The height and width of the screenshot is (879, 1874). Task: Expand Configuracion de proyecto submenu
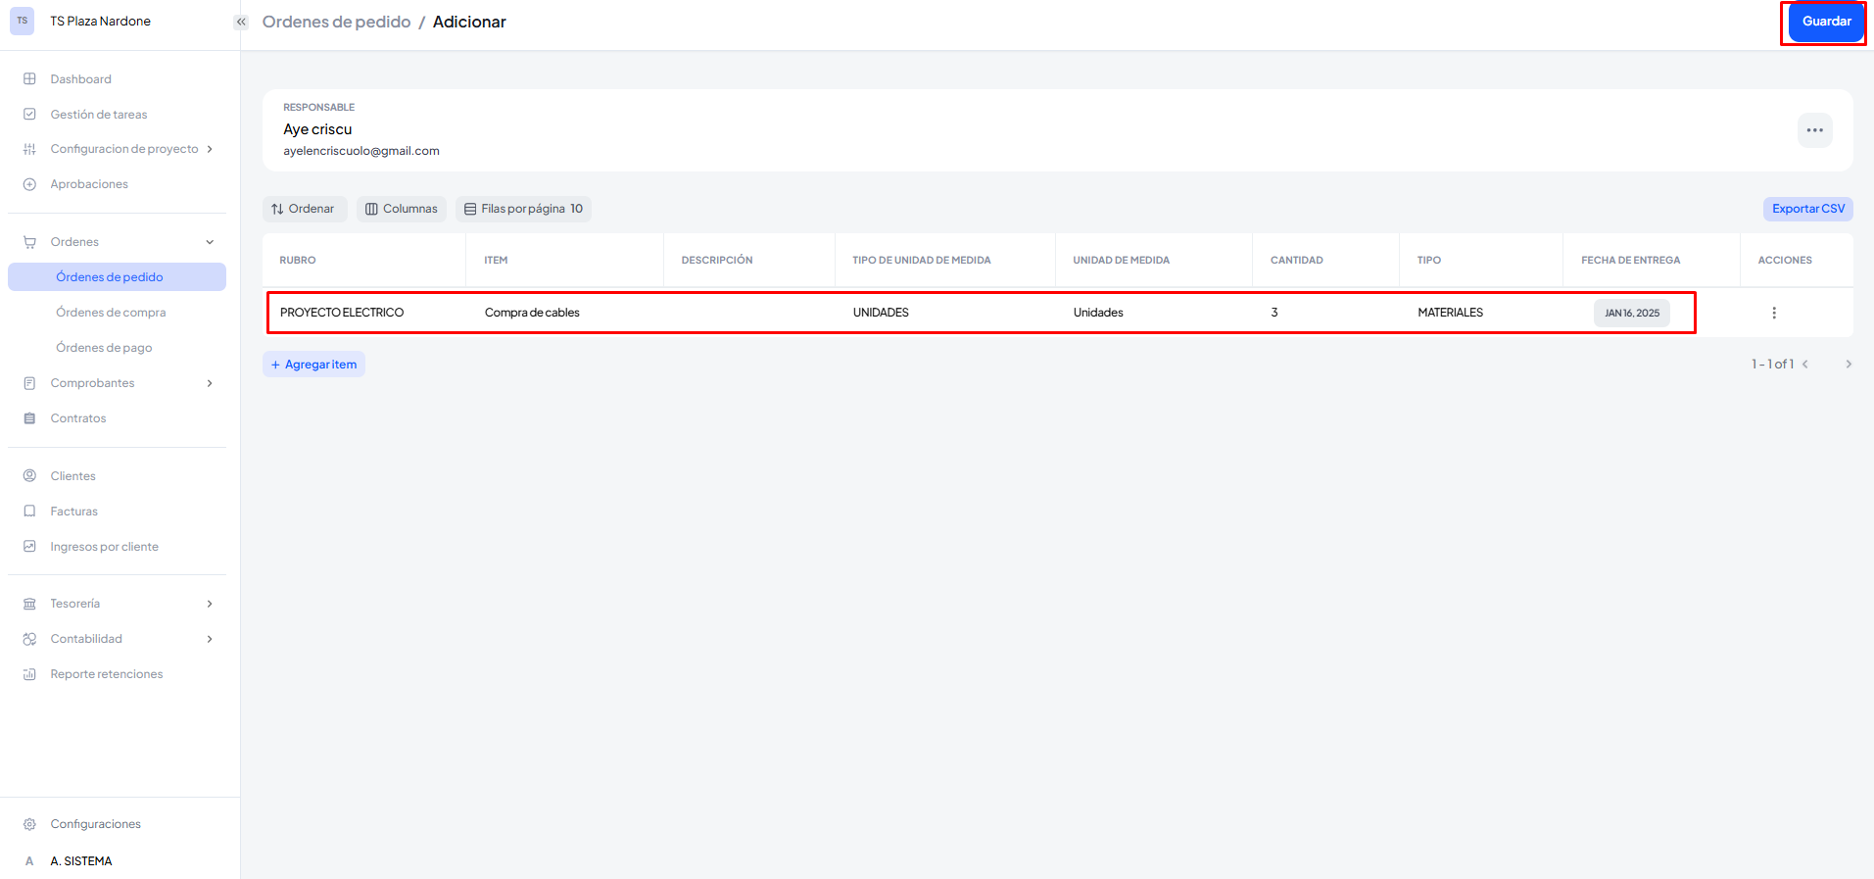pyautogui.click(x=210, y=149)
